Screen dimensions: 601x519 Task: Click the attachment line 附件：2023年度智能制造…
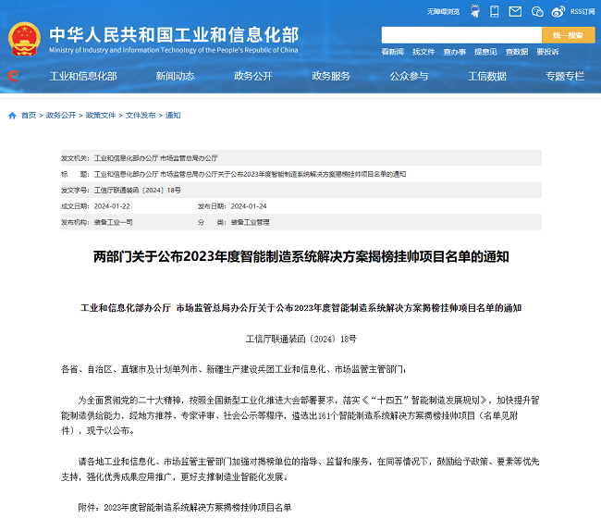185,508
